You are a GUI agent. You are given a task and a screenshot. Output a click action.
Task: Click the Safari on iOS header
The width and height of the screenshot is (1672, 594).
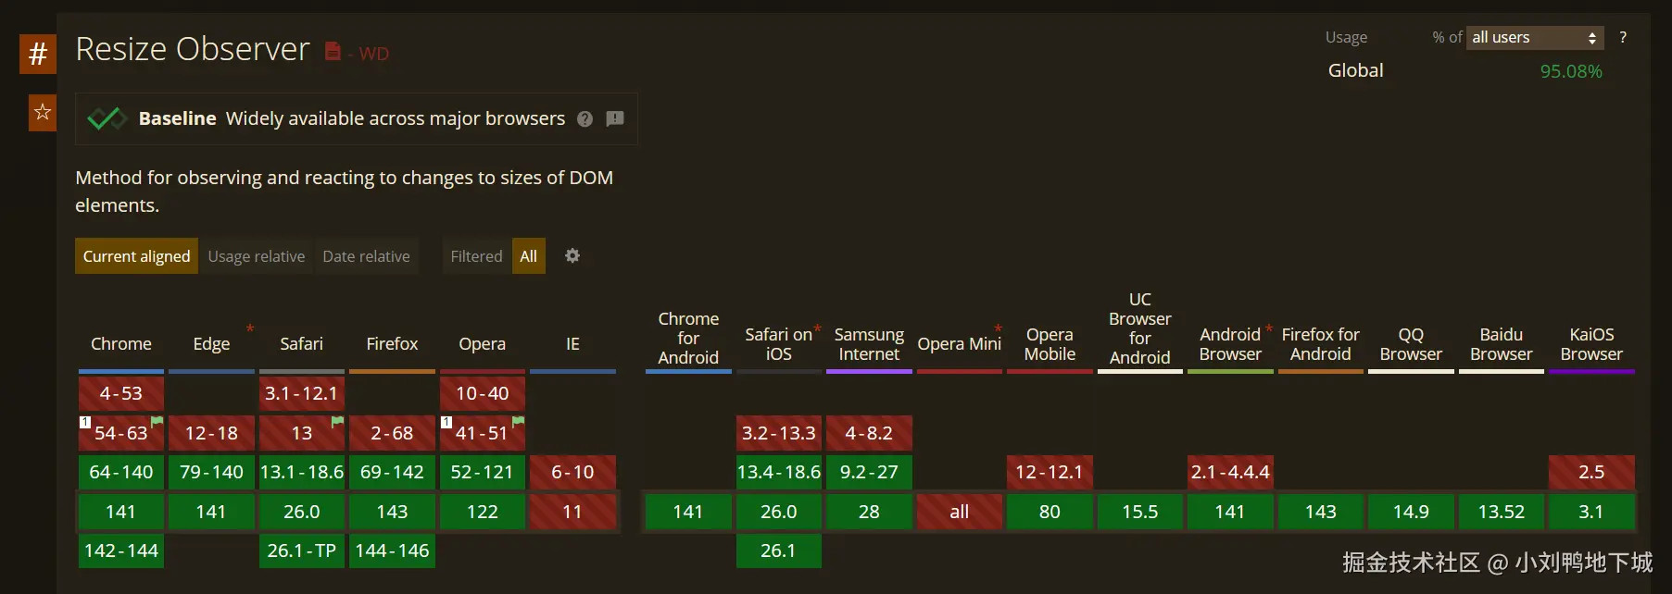(778, 344)
